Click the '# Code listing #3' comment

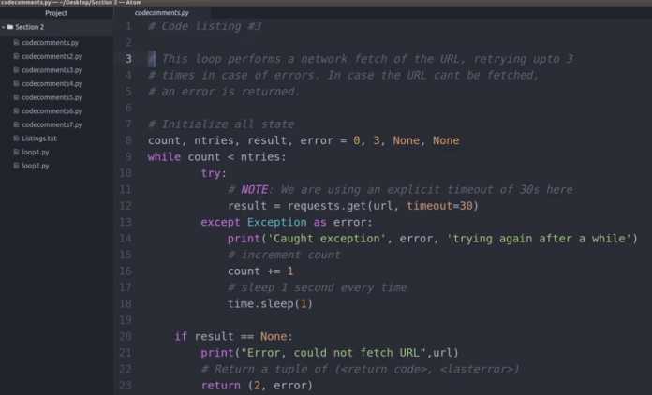point(204,26)
